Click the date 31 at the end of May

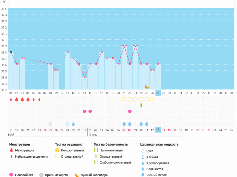click(84, 130)
